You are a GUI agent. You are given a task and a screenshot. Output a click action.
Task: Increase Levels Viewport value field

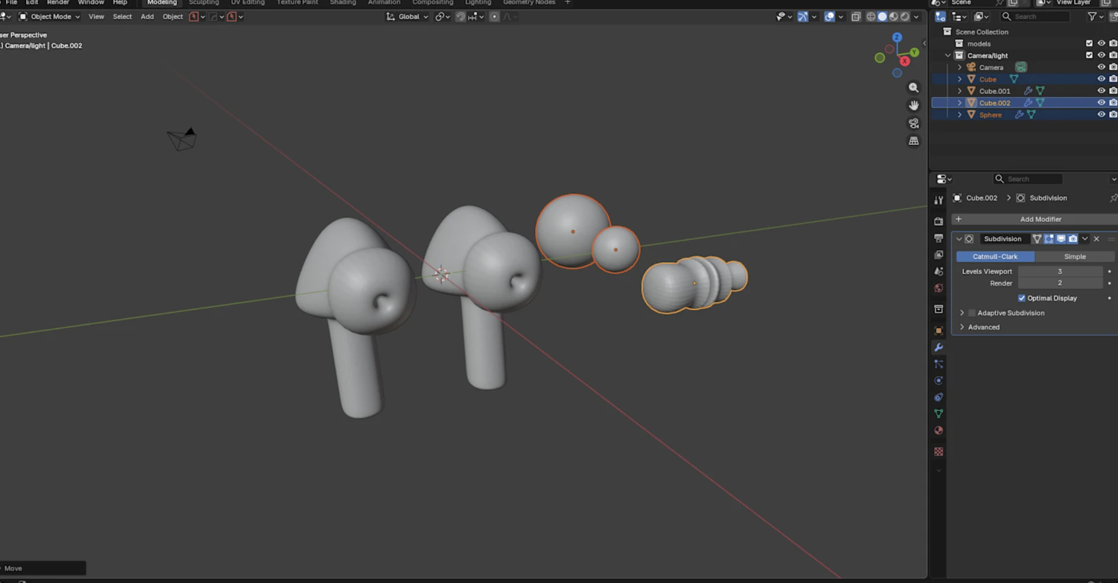pos(1059,271)
